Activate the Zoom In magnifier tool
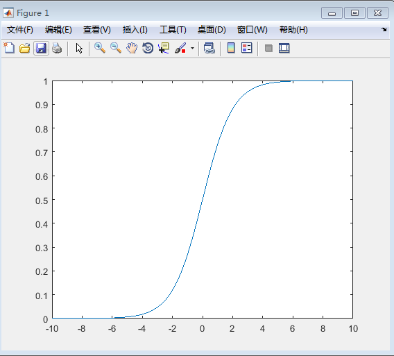 (x=100, y=48)
